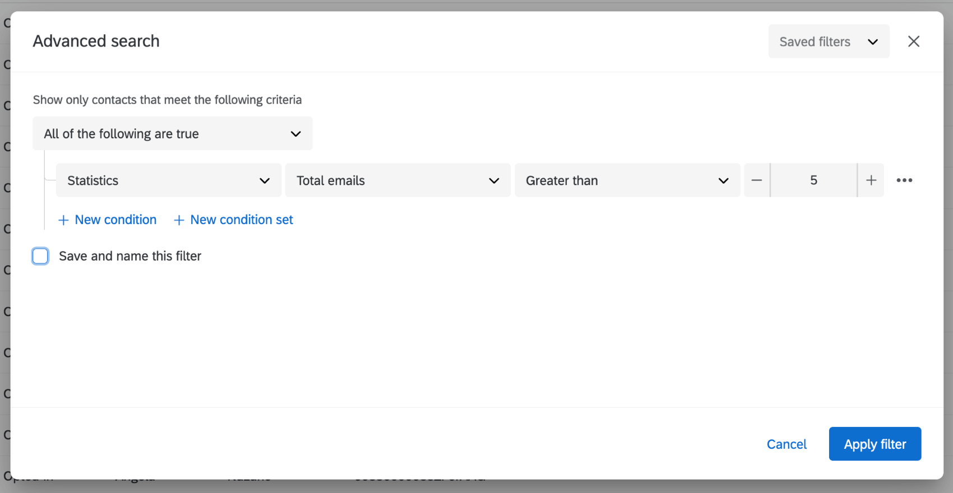Click the plus icon beside New condition set
Screen dimensions: 953x493
tap(179, 220)
